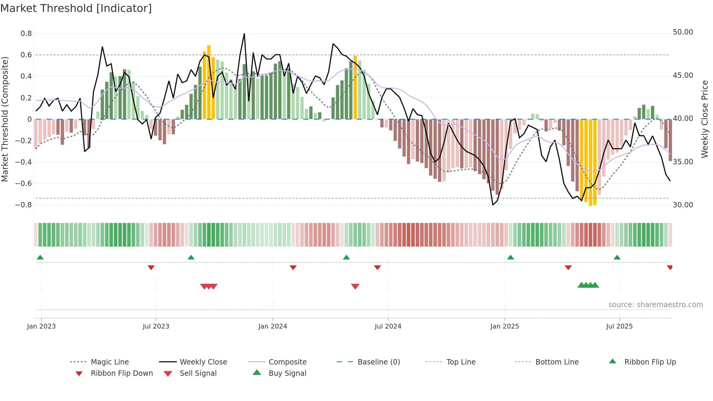713x401 pixels.
Task: Click the 30.00 price axis label
Action: (x=683, y=205)
